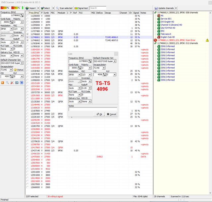The height and width of the screenshot is (202, 212).
Task: Select Channel 5 (Ukraine) HD
Action: (171, 25)
